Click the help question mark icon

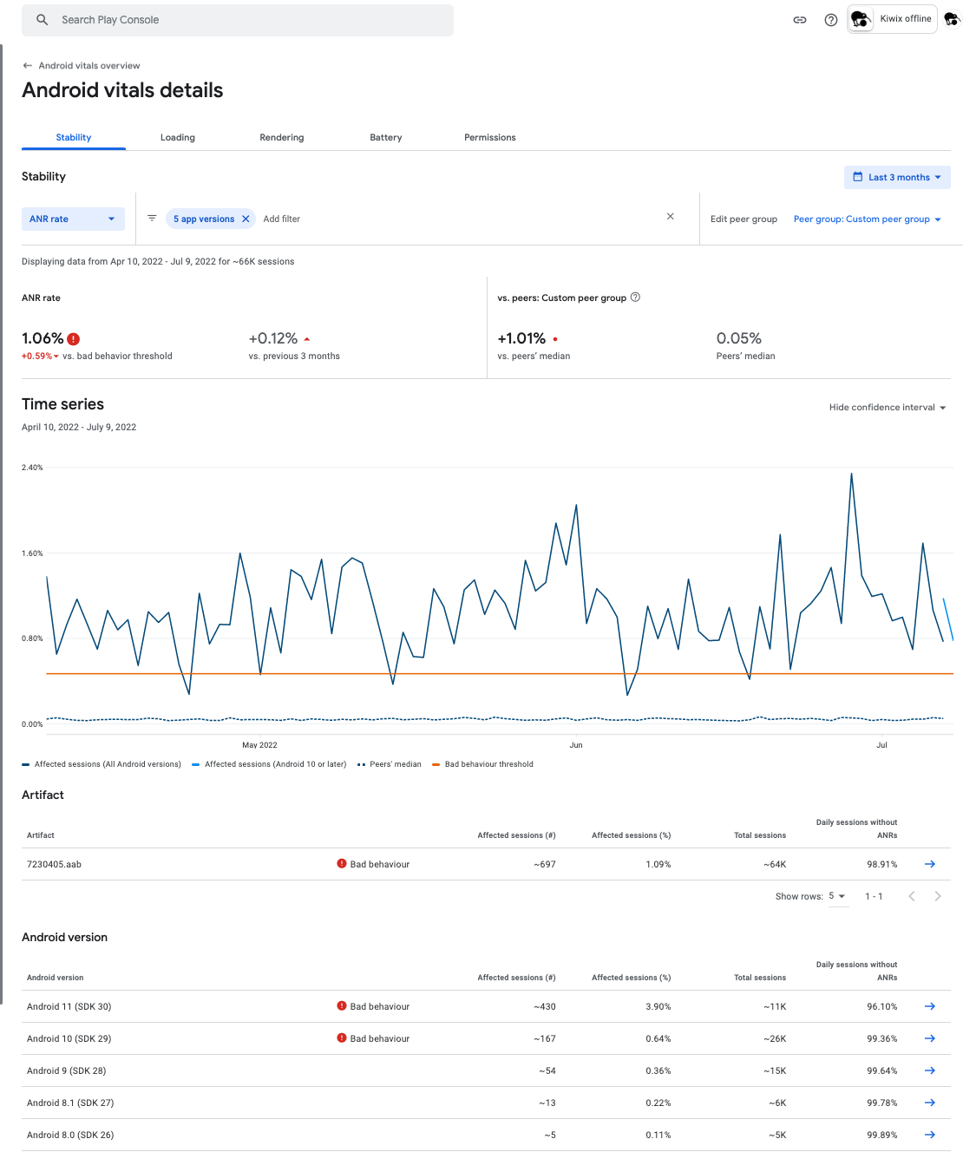[830, 19]
